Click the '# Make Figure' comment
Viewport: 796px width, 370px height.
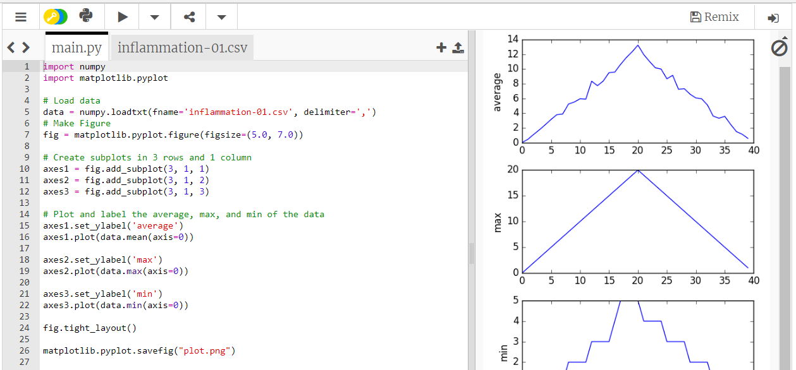tap(77, 123)
